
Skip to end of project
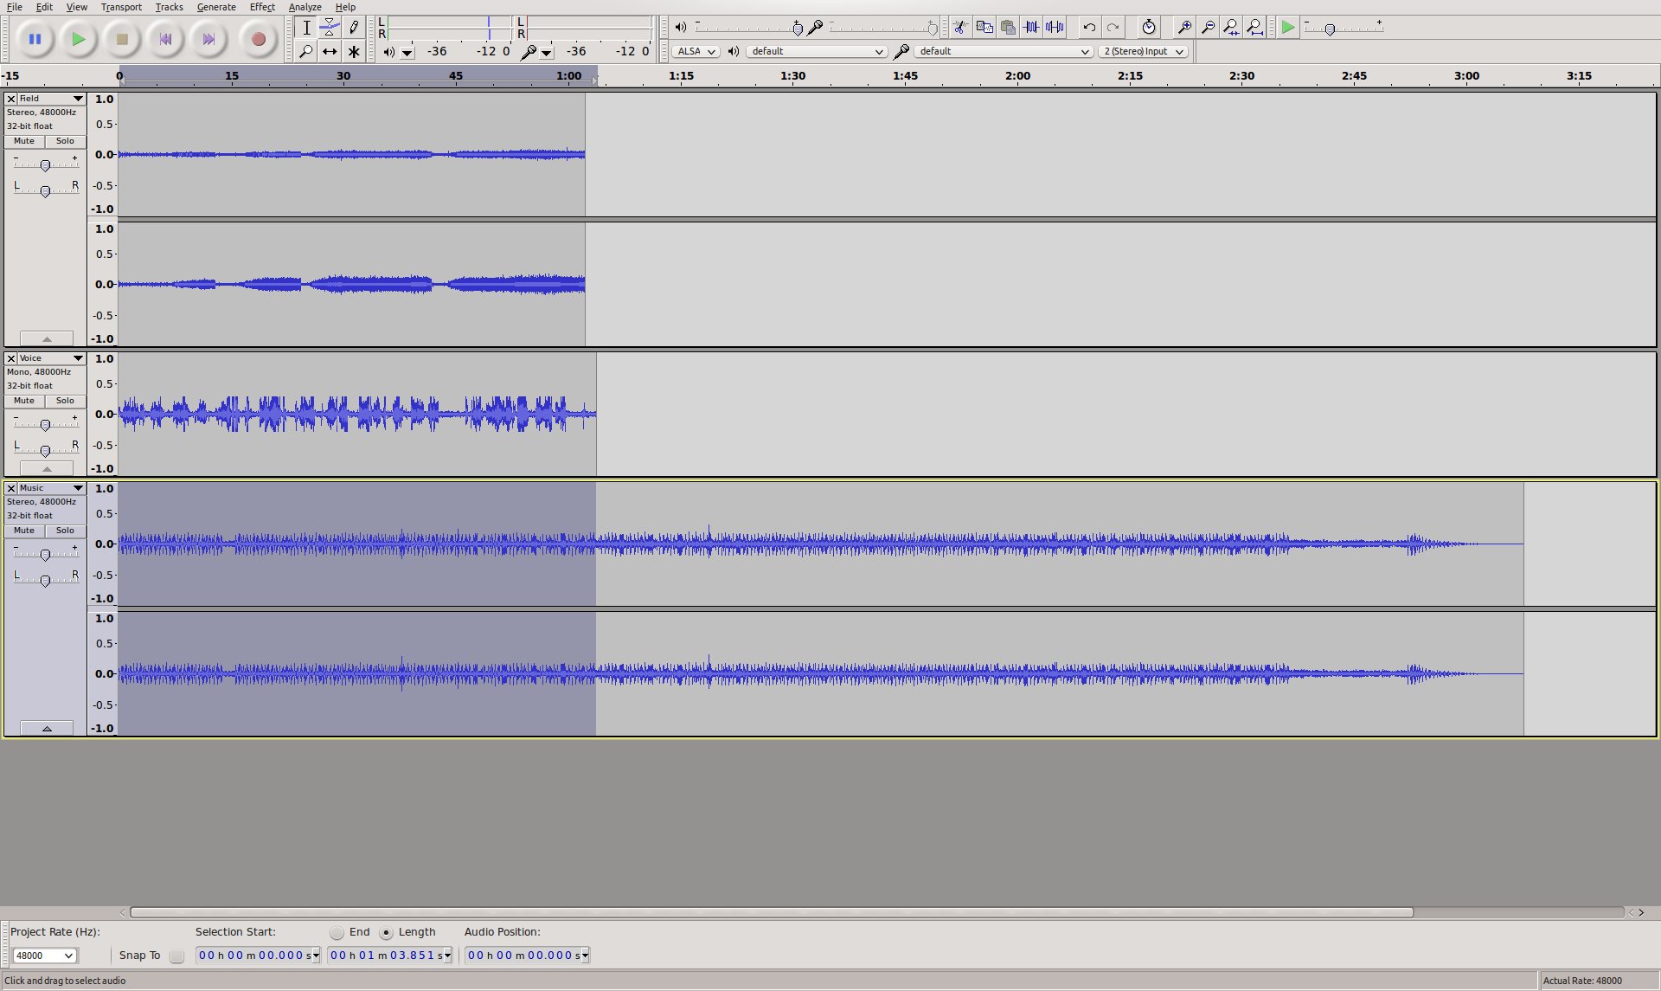coord(208,39)
